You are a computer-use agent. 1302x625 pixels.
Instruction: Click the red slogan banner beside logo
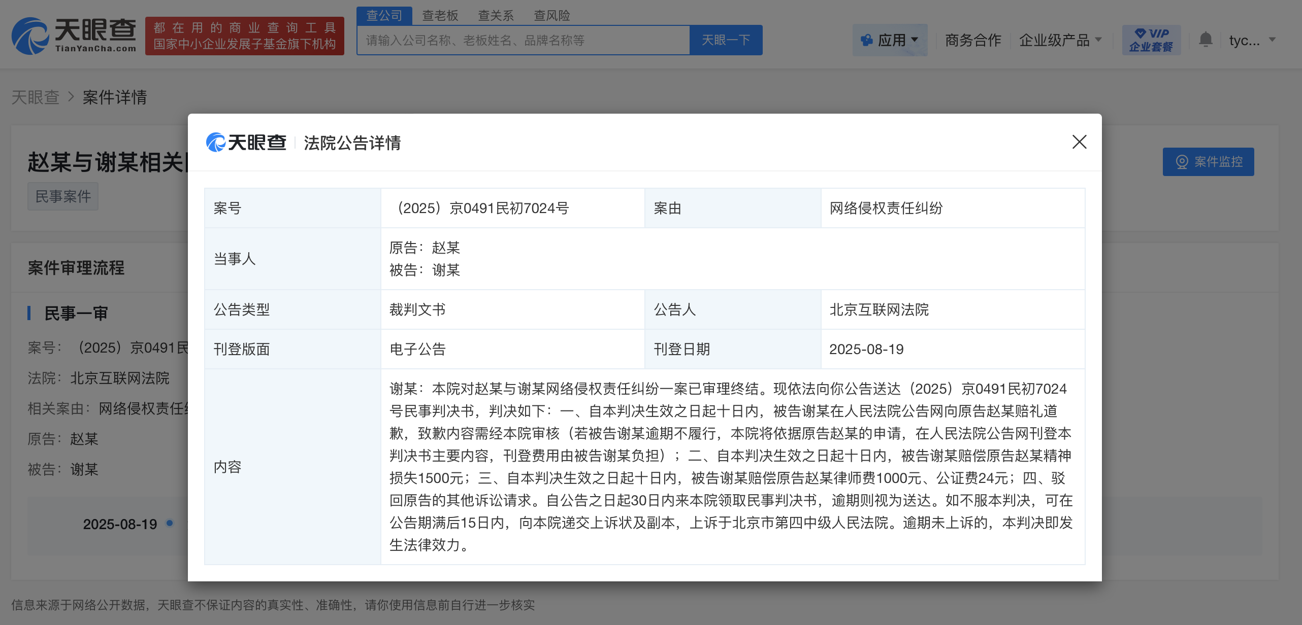point(244,36)
